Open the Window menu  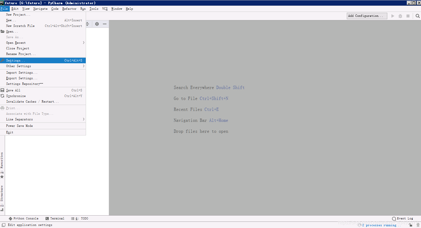(x=117, y=9)
